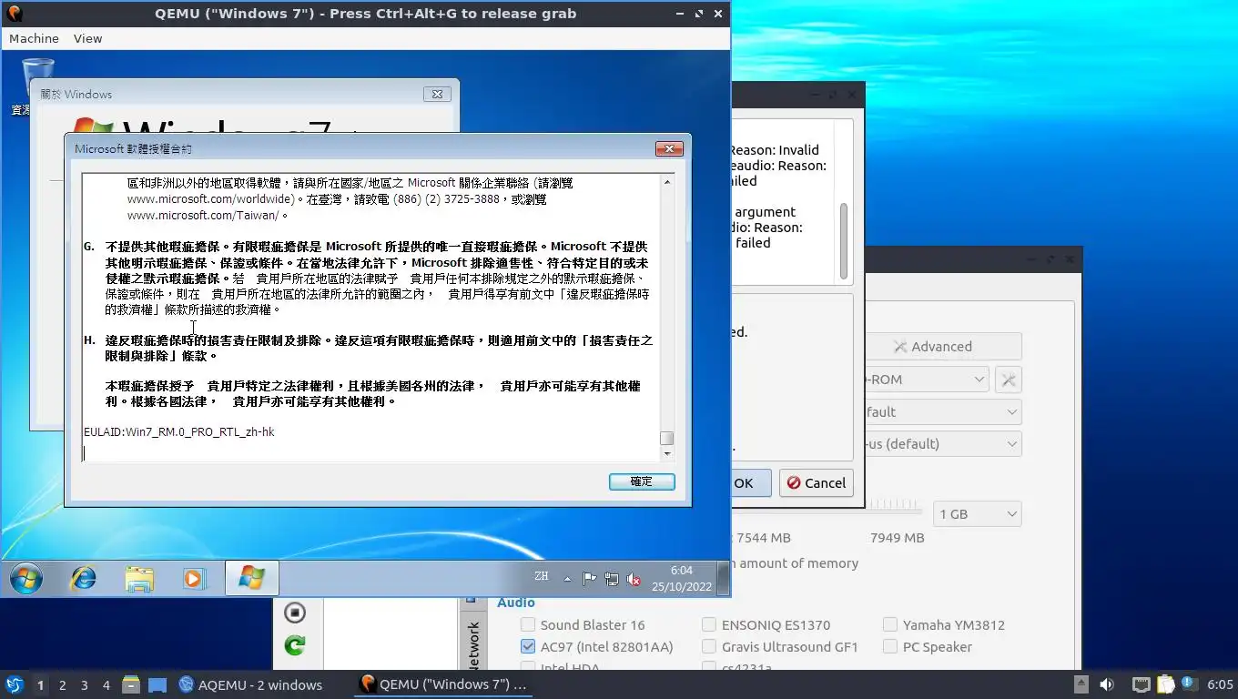Click Cancel in the AQEMU error dialog
Screen dimensions: 1238x699
coord(816,482)
